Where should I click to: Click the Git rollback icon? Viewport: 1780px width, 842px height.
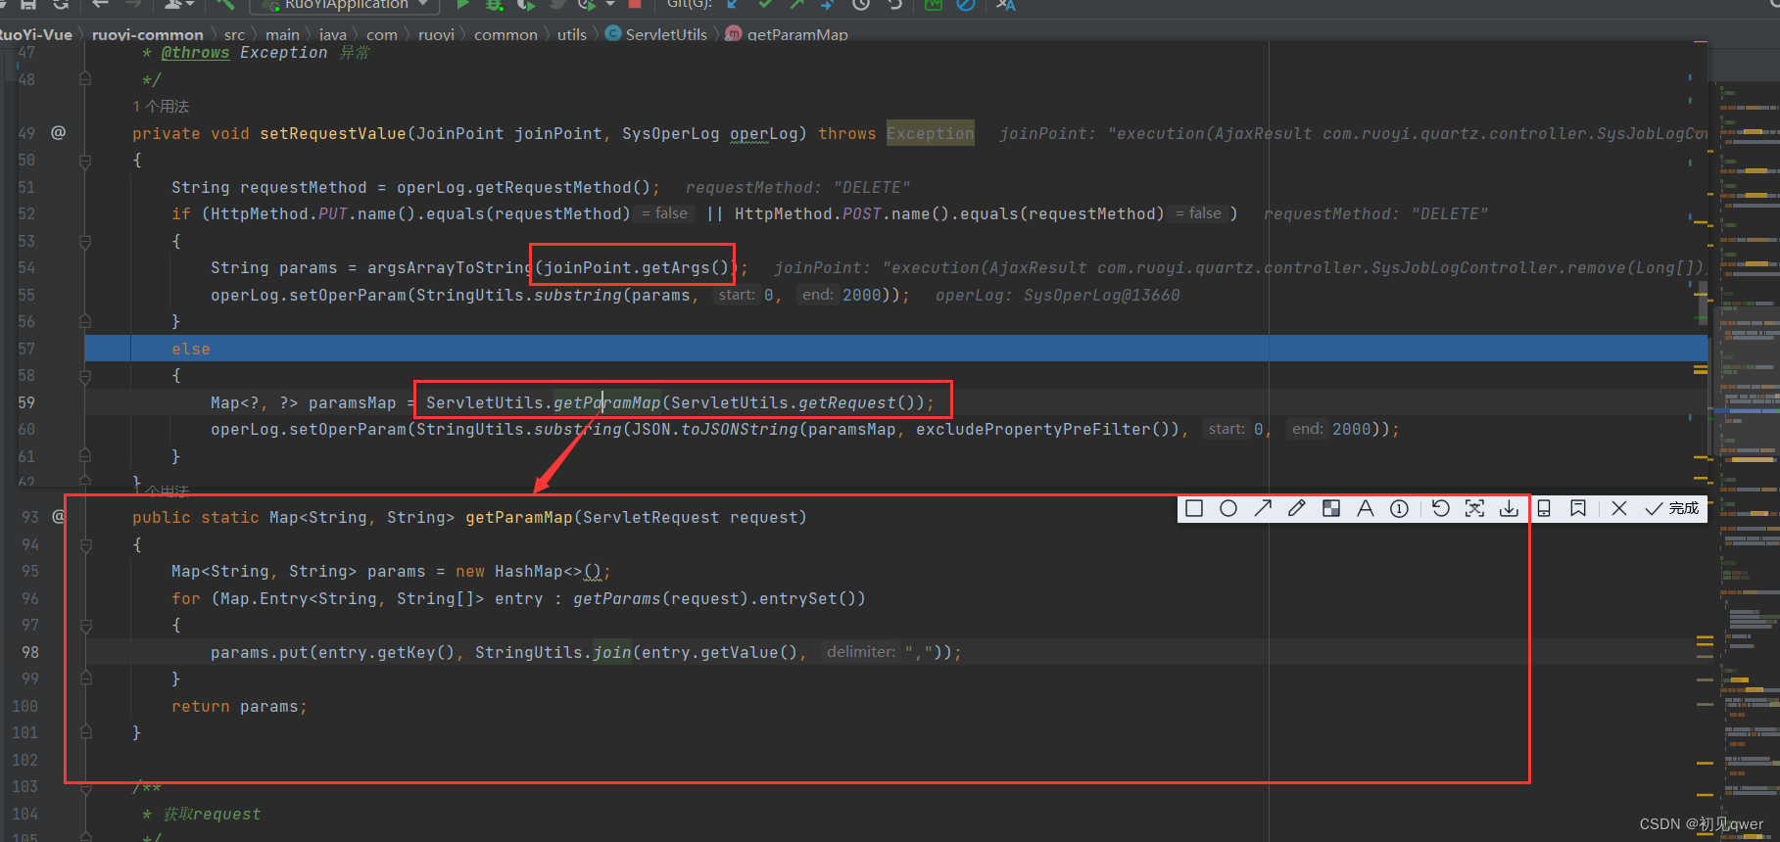pos(894,5)
